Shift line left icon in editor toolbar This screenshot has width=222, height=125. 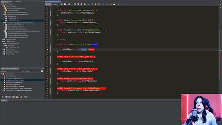(x=103, y=5)
